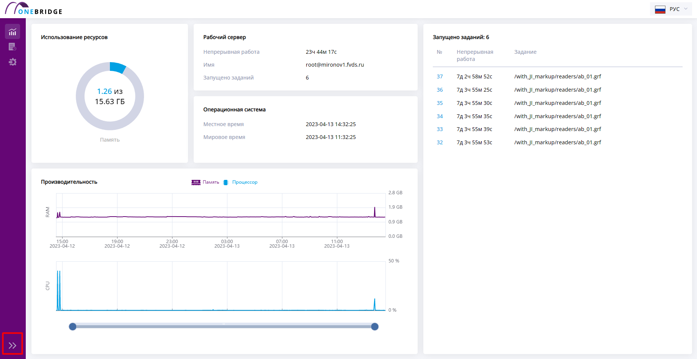Screen dimensions: 697x359
Task: Select uptime 7д 3ч 55м 53с in row 32
Action: [475, 142]
